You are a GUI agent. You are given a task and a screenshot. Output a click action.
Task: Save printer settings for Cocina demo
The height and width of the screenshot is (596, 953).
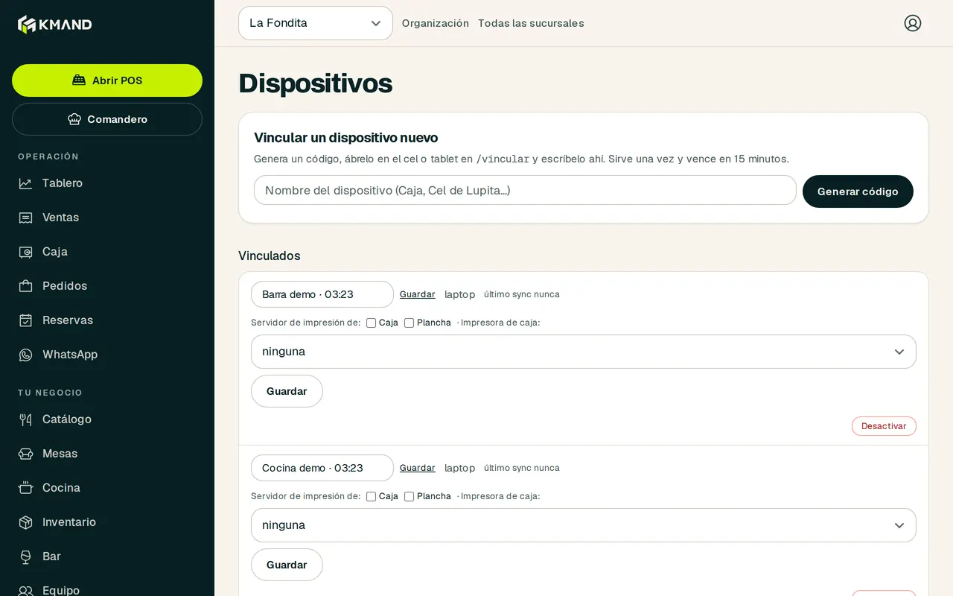coord(287,565)
